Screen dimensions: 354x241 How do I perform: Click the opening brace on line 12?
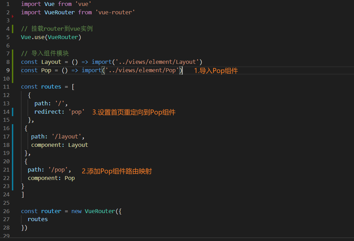coord(29,95)
